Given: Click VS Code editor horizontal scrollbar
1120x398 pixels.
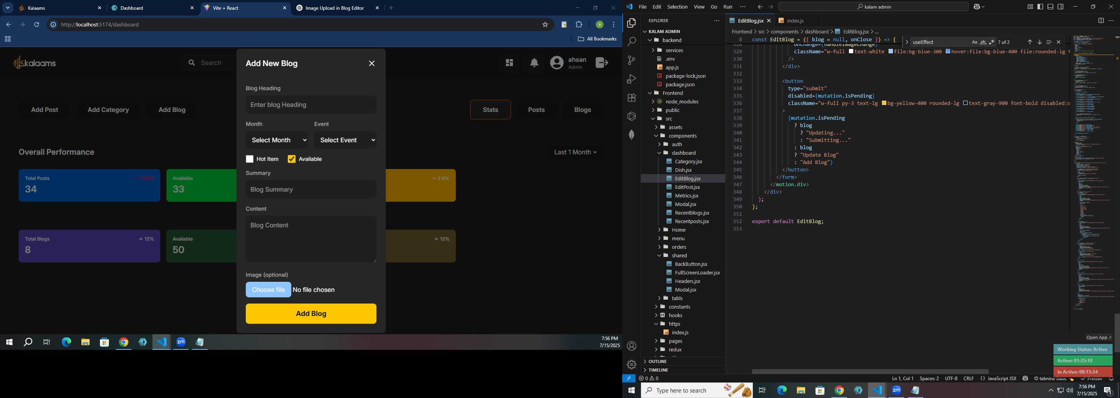Looking at the screenshot, I should (x=870, y=372).
